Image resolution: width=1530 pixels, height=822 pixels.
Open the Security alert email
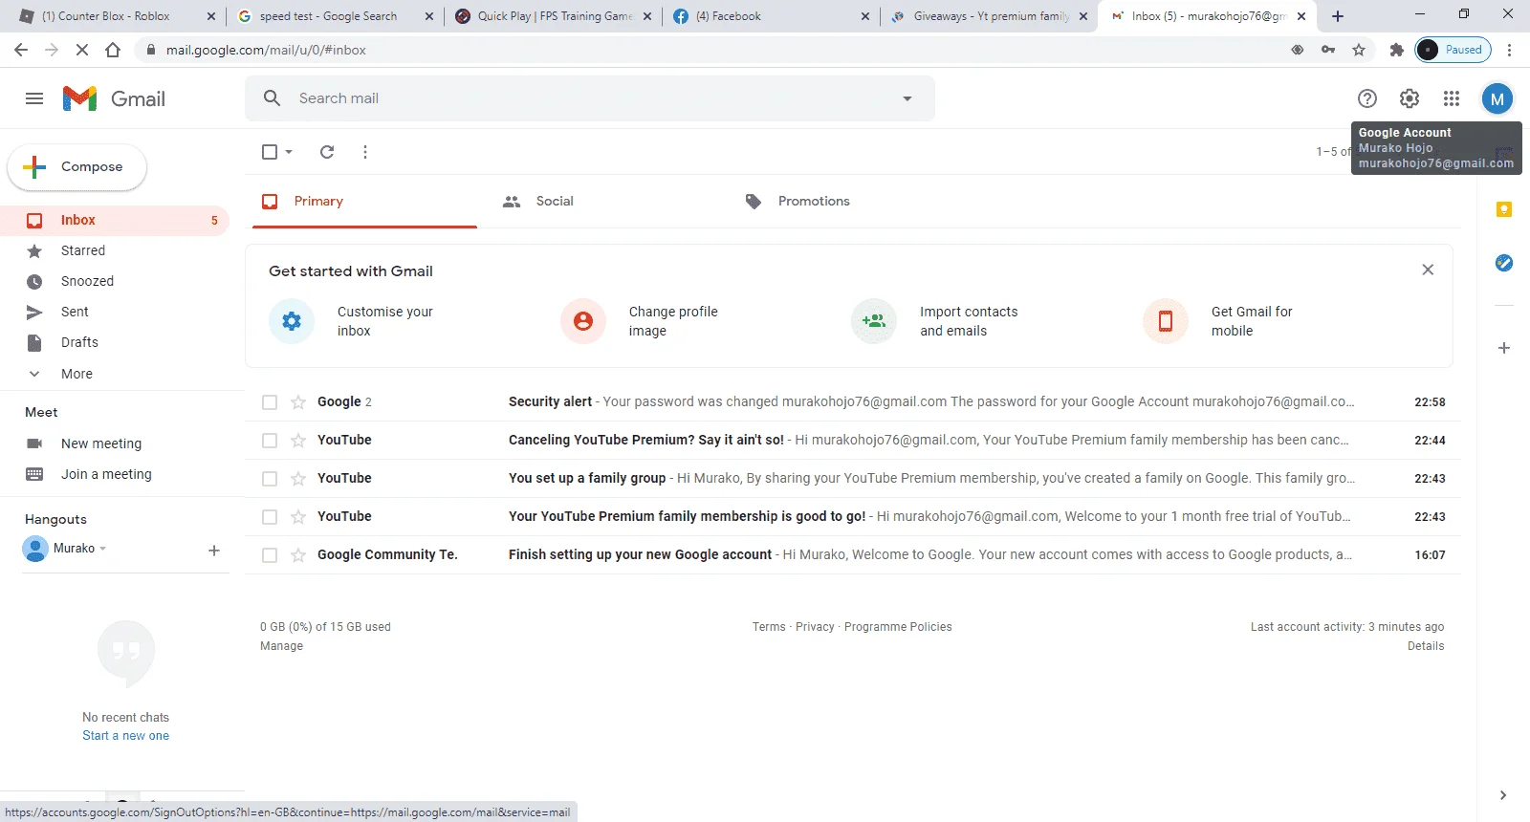click(853, 401)
